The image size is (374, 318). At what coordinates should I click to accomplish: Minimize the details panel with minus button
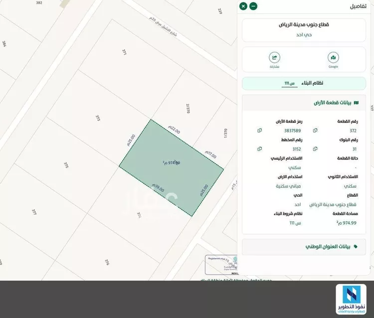pos(253,6)
